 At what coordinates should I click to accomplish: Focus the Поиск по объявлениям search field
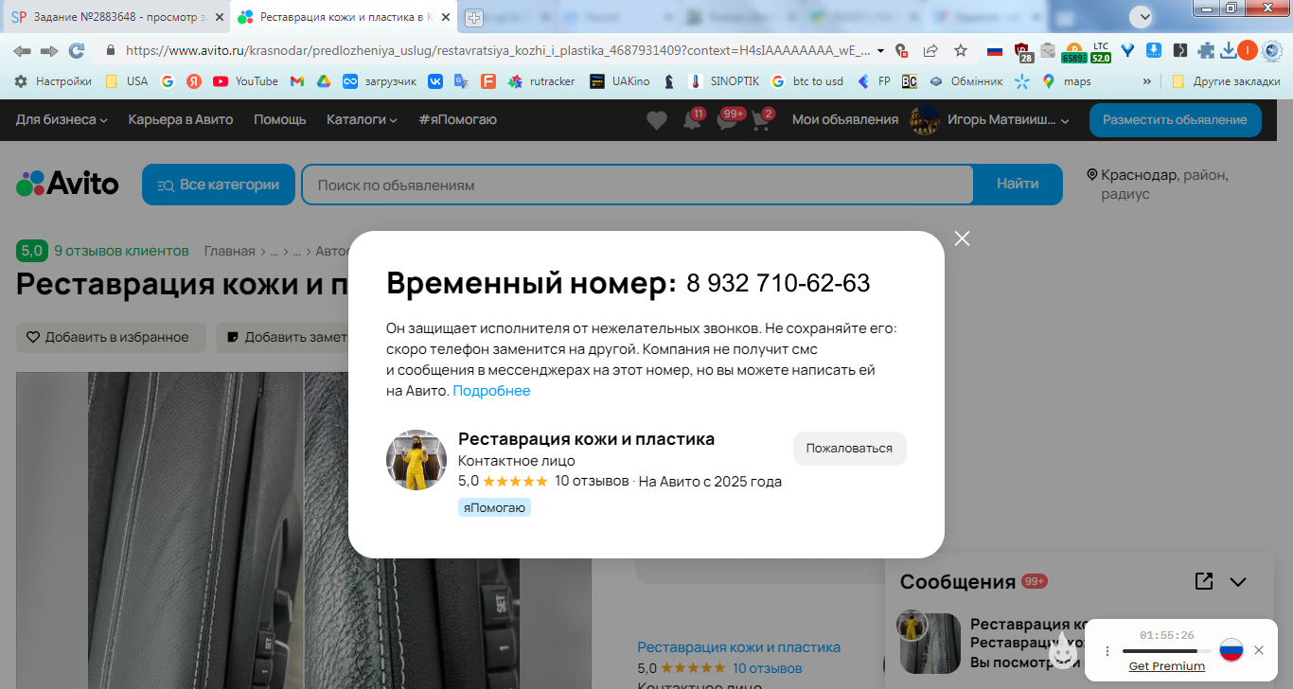pyautogui.click(x=637, y=185)
